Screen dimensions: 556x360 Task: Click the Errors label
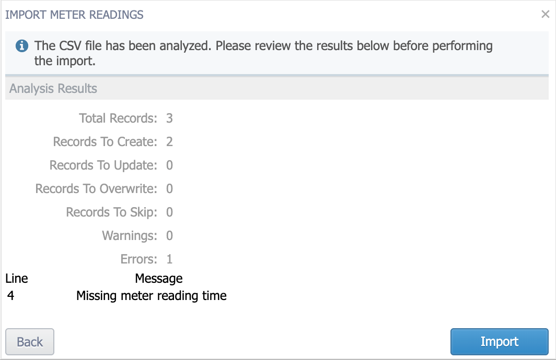(138, 259)
